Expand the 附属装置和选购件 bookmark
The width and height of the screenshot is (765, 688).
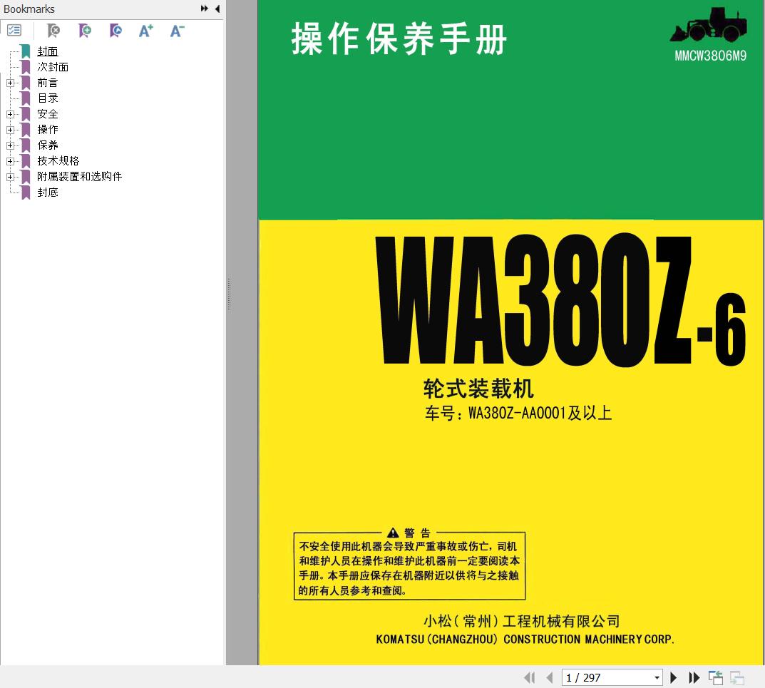pyautogui.click(x=10, y=177)
